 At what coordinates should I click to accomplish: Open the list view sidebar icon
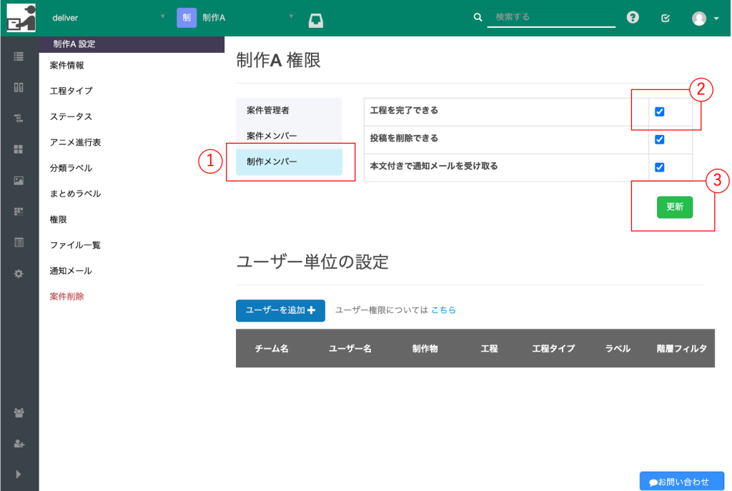coord(19,56)
